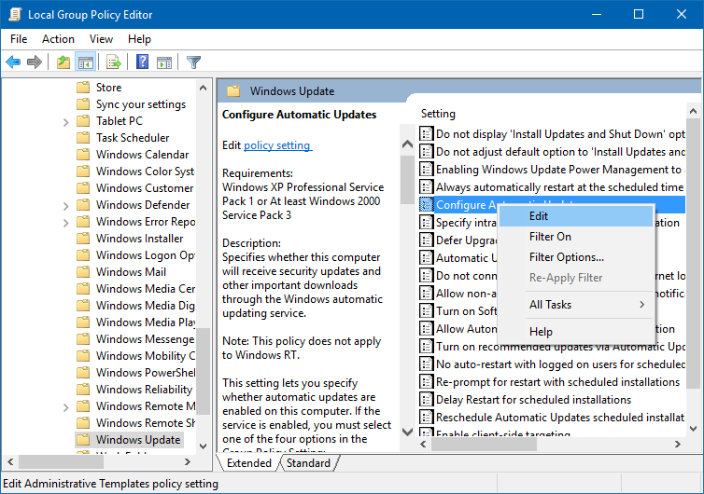
Task: Select Sync your settings folder
Action: pyautogui.click(x=141, y=104)
